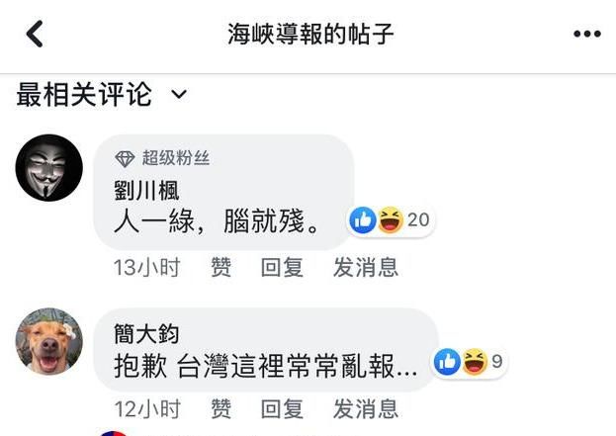This screenshot has width=616, height=436.
Task: Reply to 劉川楓's comment via 回复
Action: click(282, 267)
